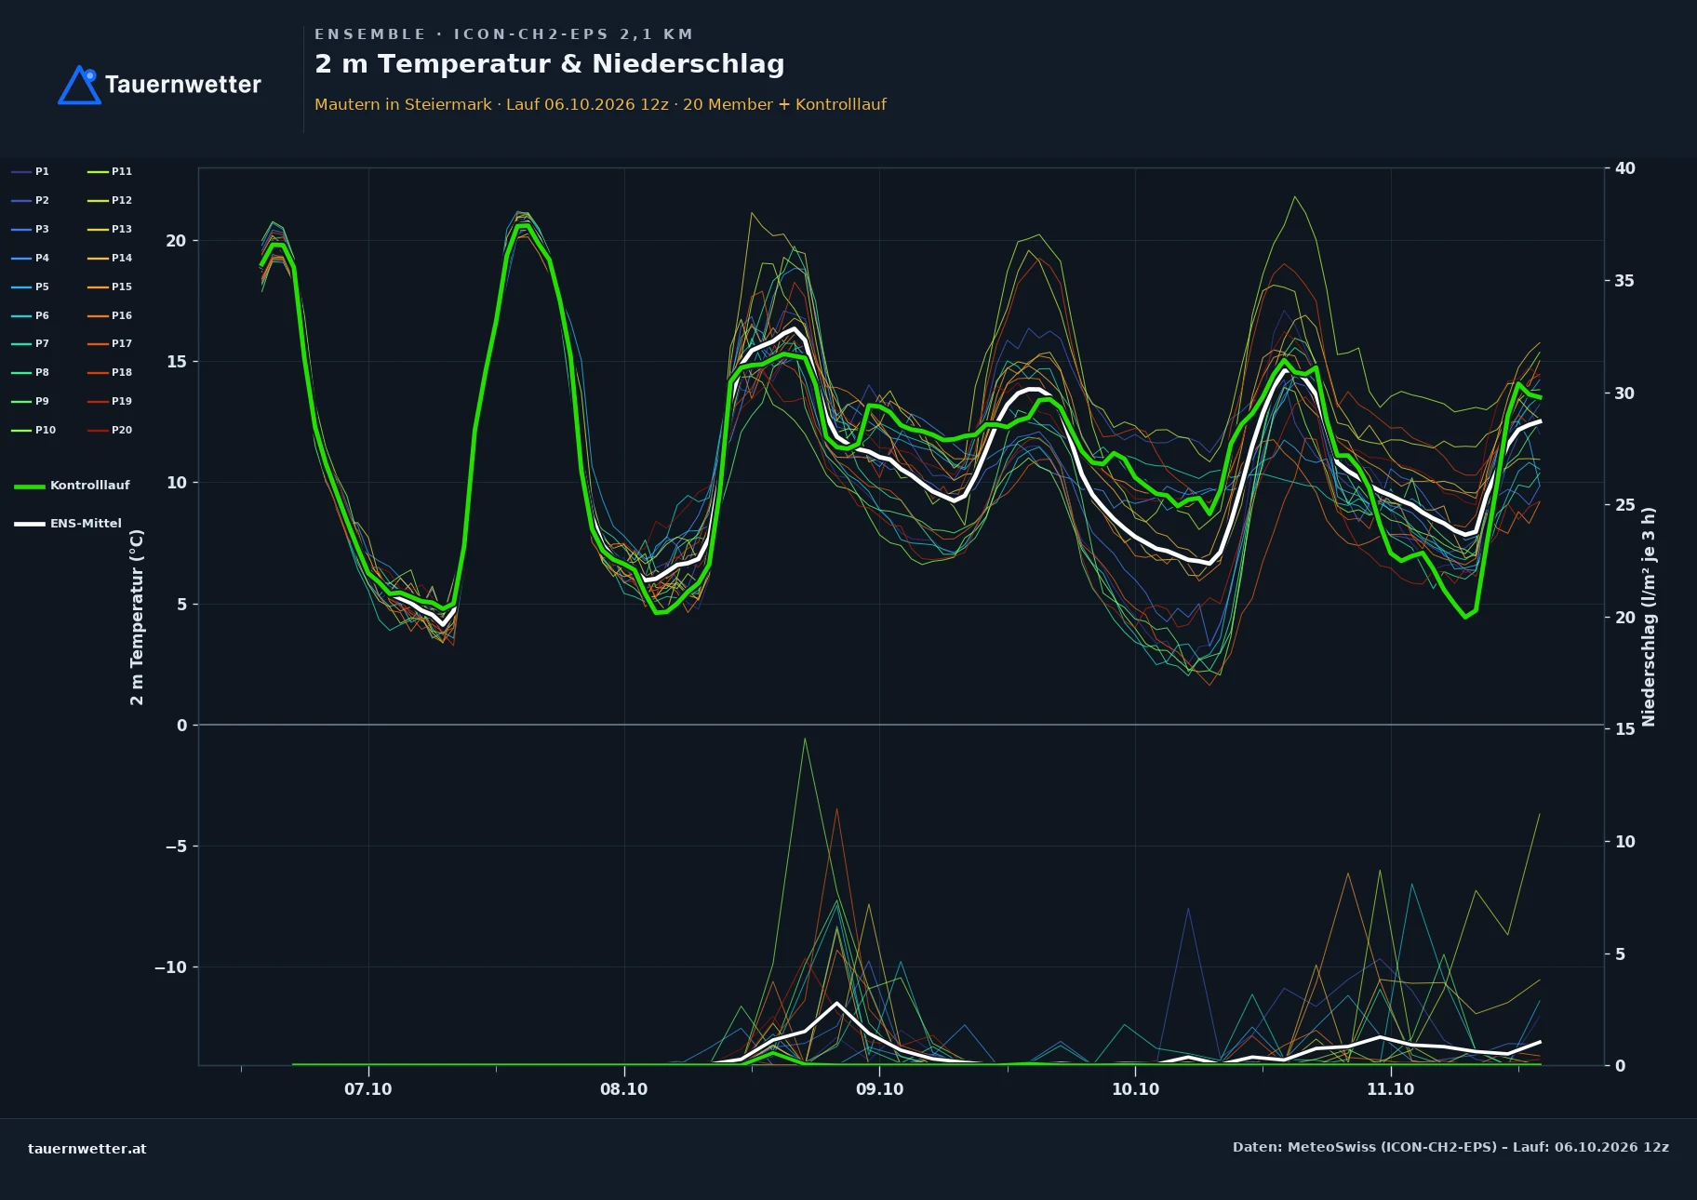
Task: Click the P9 legend entry
Action: [31, 401]
